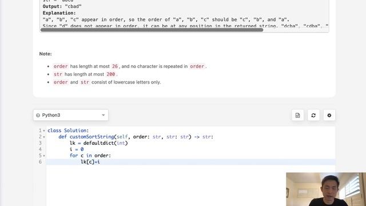
Task: Click the number 26 in the note
Action: click(115, 66)
